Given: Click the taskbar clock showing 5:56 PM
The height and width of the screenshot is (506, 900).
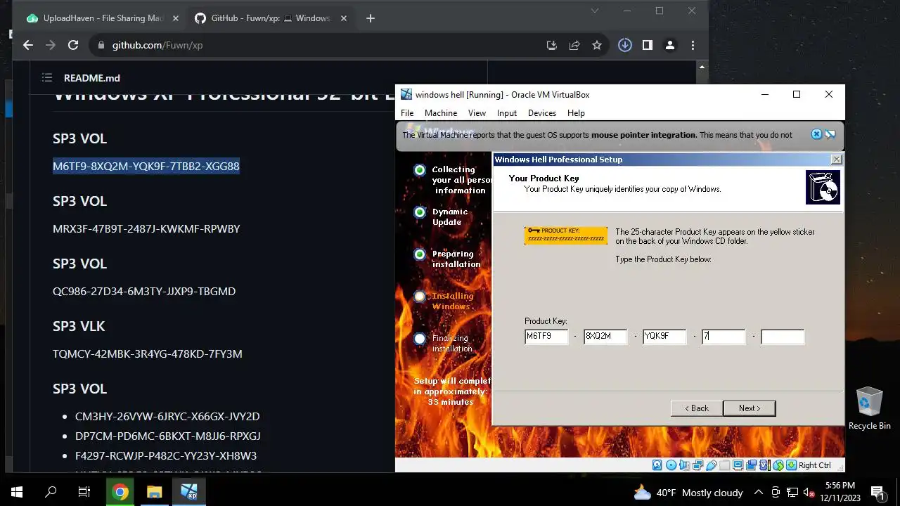Looking at the screenshot, I should click(840, 492).
